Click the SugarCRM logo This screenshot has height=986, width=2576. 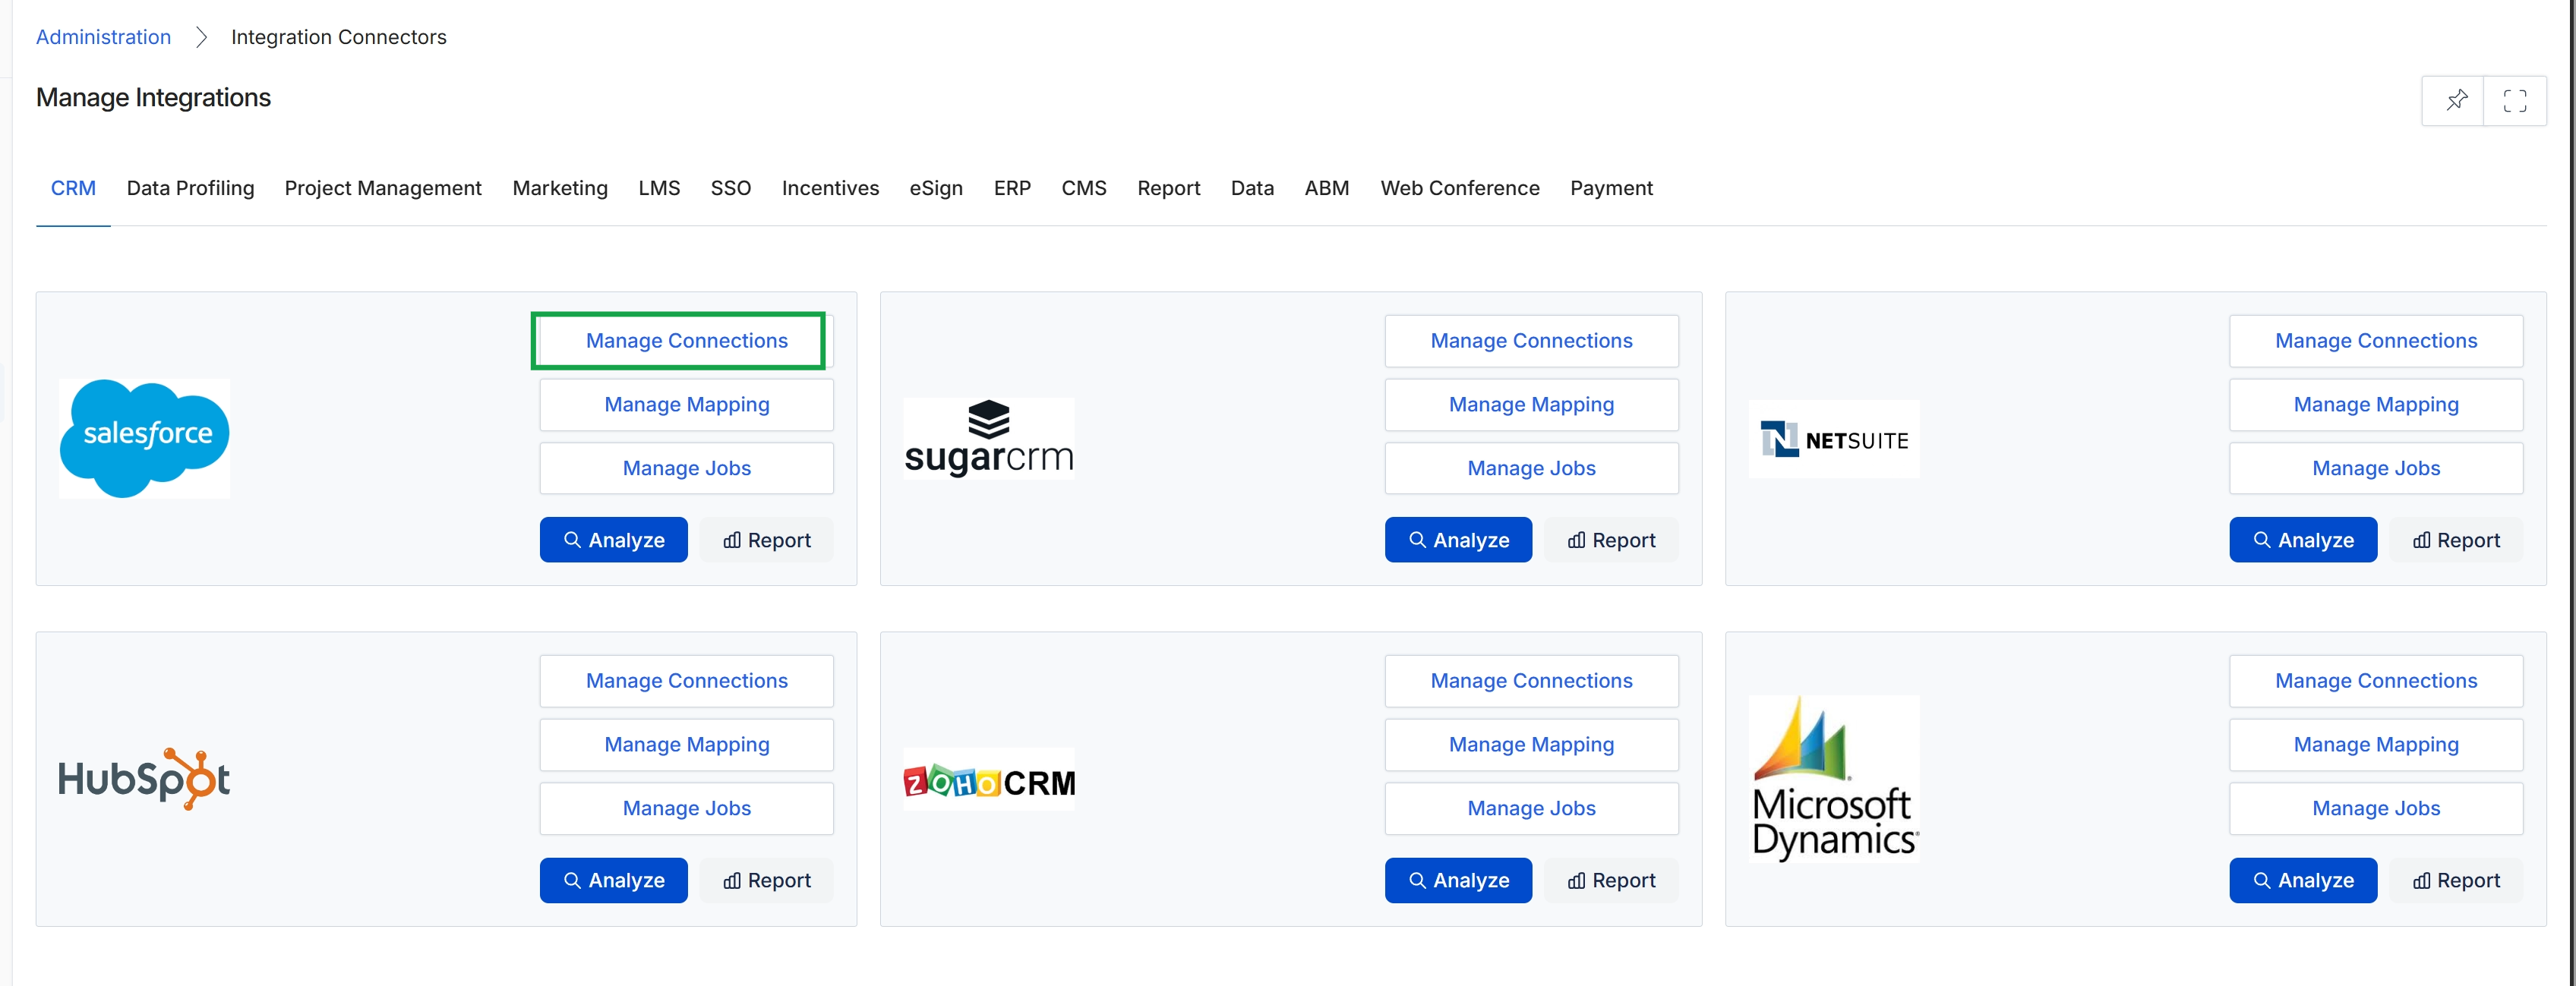pyautogui.click(x=989, y=437)
